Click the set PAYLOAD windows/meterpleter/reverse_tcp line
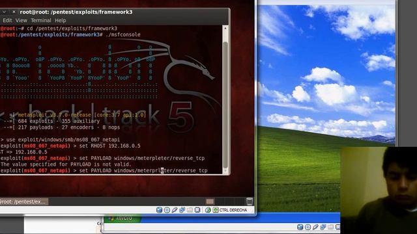Image resolution: width=417 pixels, height=234 pixels. coord(142,158)
